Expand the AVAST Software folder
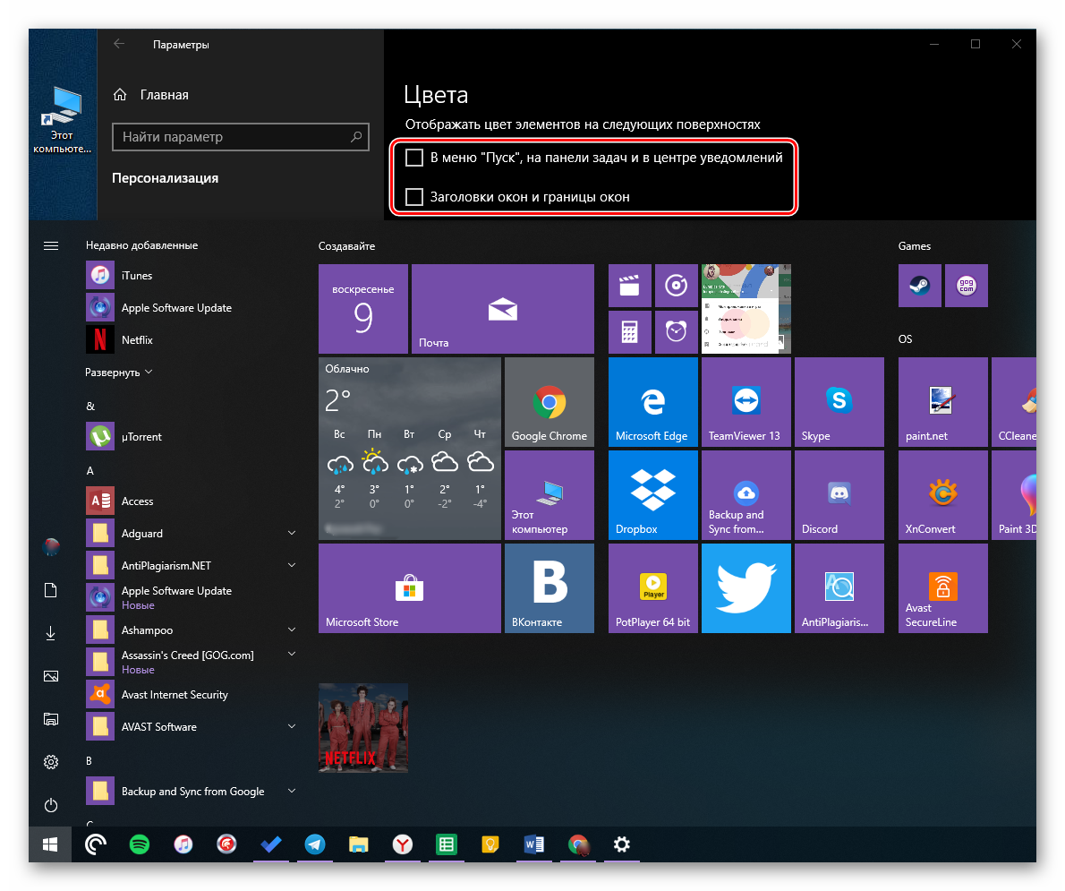Screen dimensions: 1065x891 click(292, 726)
